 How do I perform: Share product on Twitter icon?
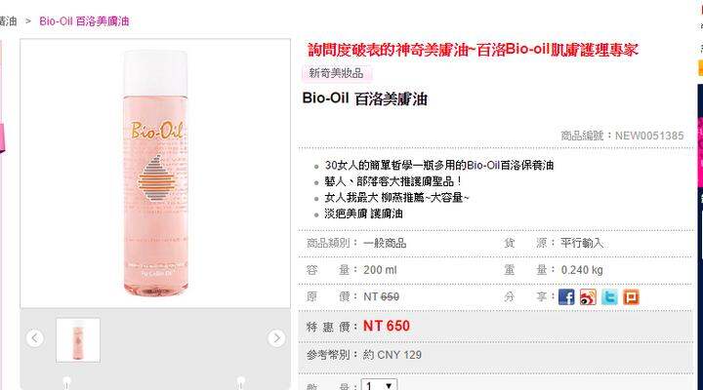coord(609,296)
